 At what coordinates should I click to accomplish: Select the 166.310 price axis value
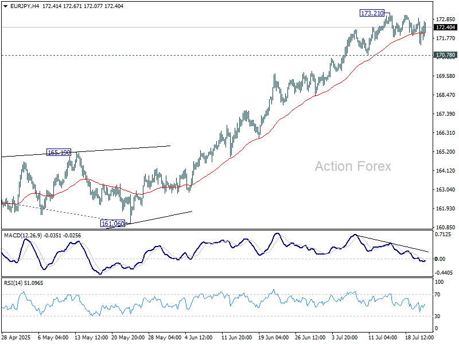[x=445, y=132]
